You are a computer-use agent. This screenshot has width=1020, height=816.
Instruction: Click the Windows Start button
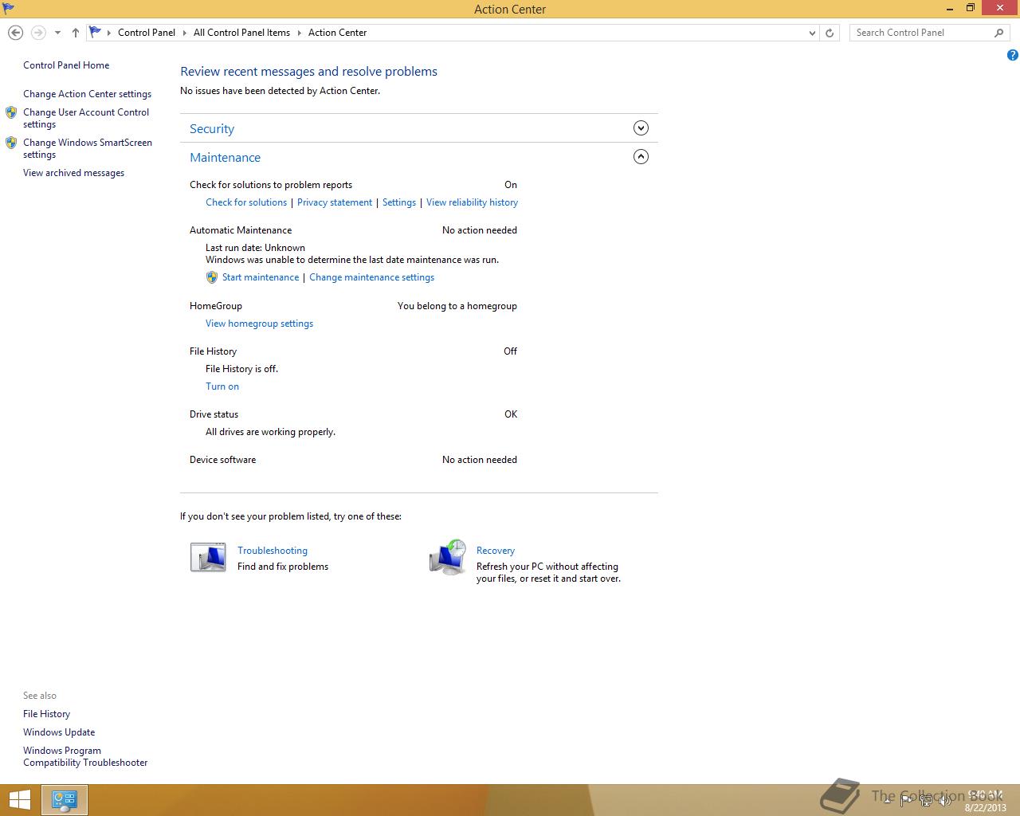[19, 800]
